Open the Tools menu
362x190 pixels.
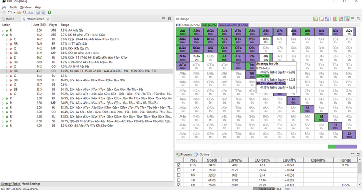(13, 7)
